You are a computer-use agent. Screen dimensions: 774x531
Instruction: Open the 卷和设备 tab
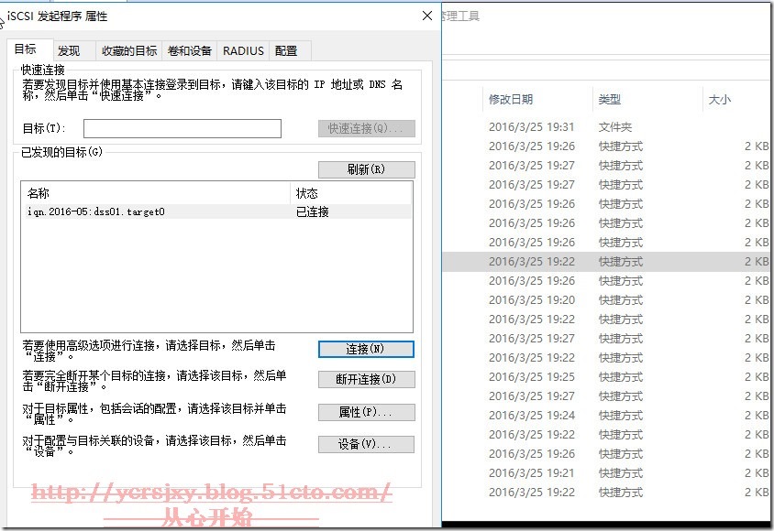click(x=188, y=50)
